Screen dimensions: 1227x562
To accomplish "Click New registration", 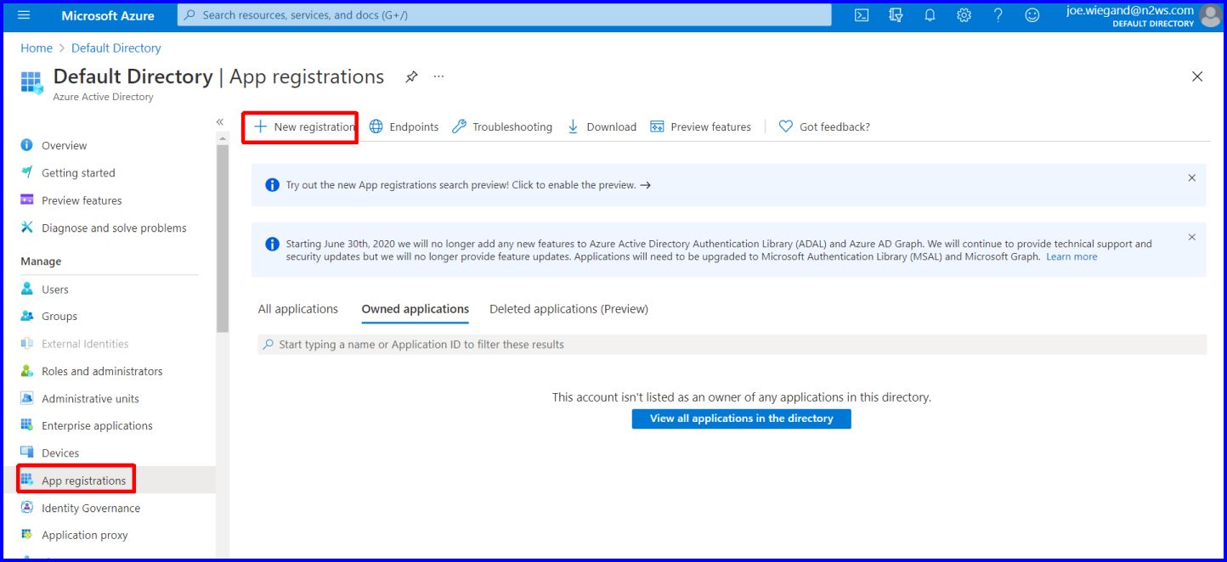I will [x=304, y=126].
